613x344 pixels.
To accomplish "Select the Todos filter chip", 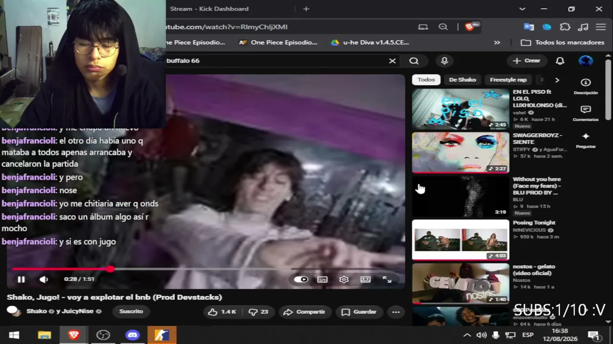I will pos(426,80).
